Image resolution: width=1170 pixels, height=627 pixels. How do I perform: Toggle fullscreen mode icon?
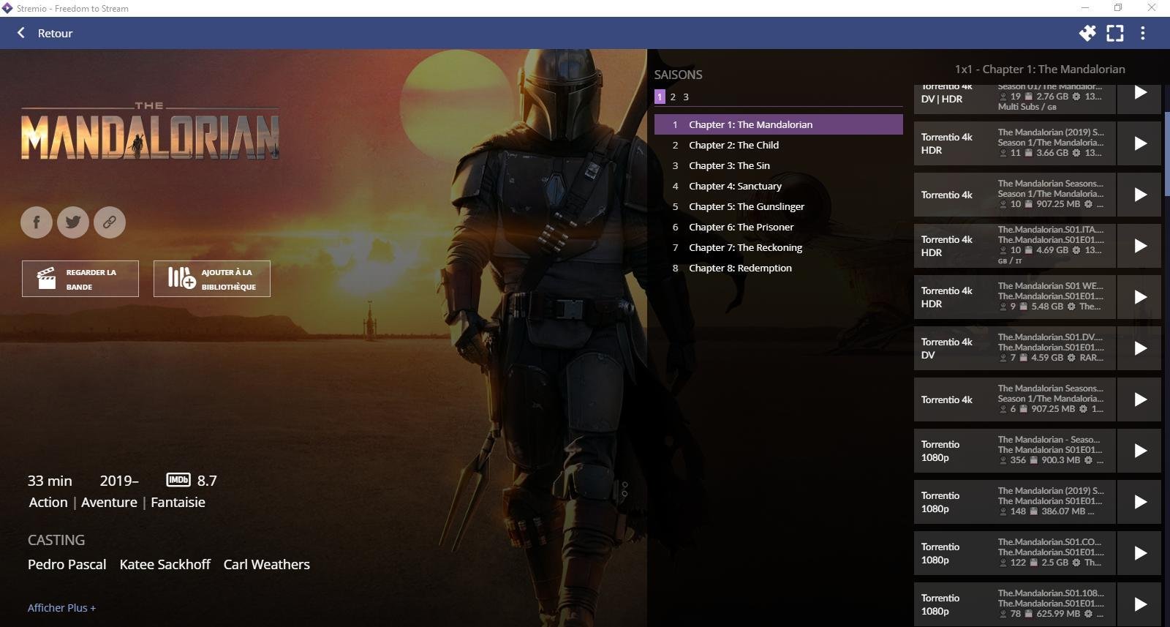1115,33
